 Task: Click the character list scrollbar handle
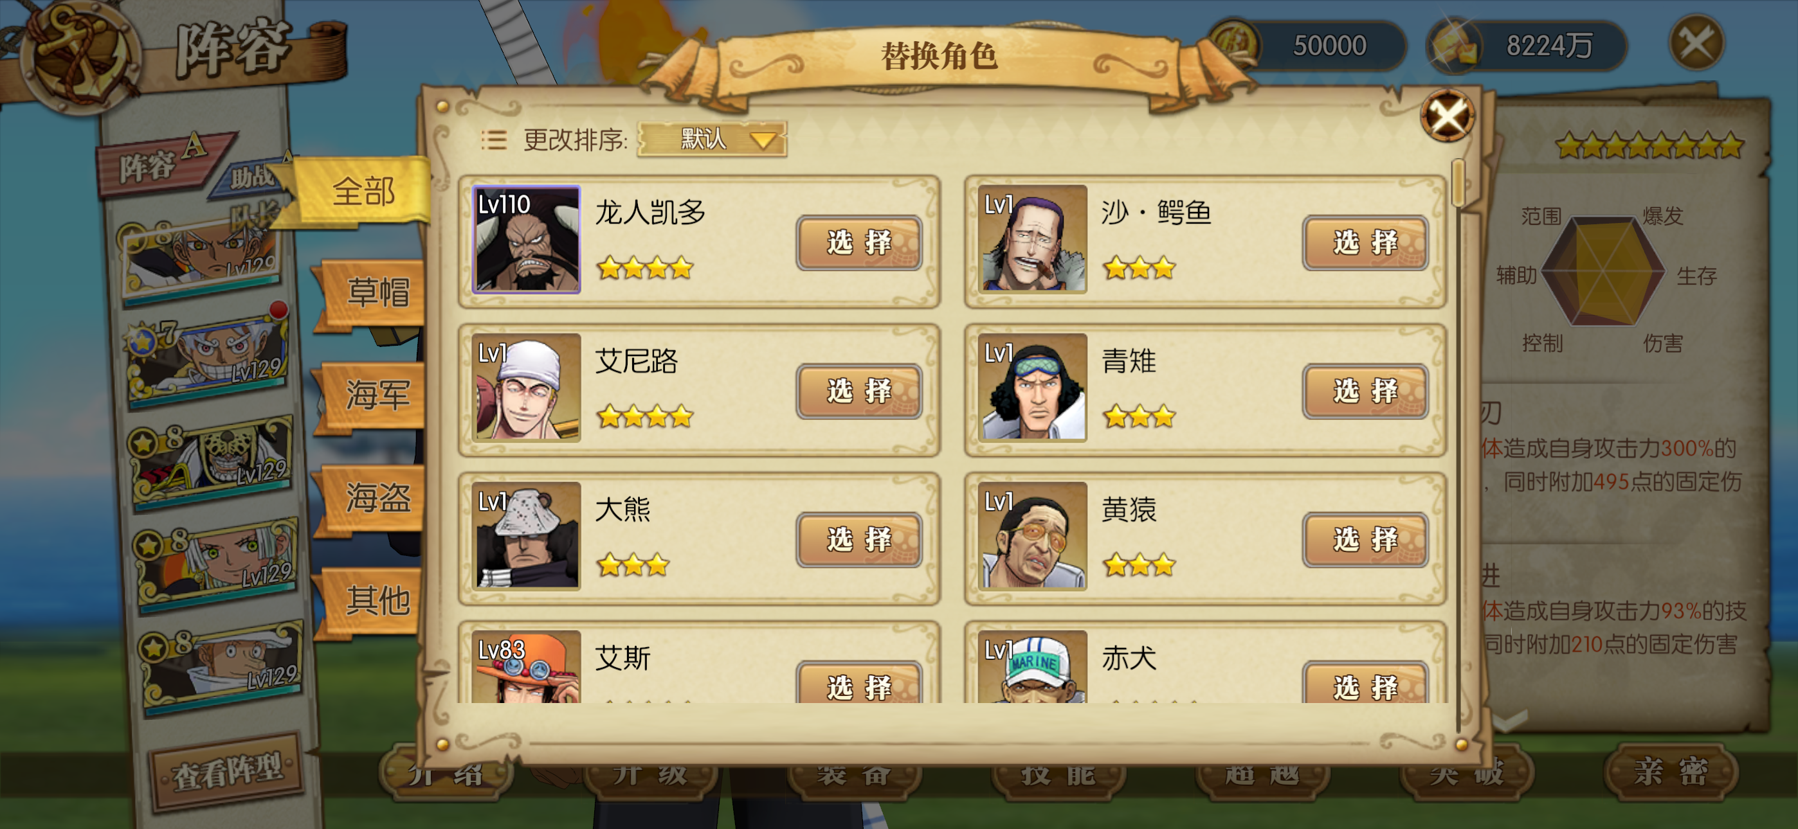coord(1458,183)
